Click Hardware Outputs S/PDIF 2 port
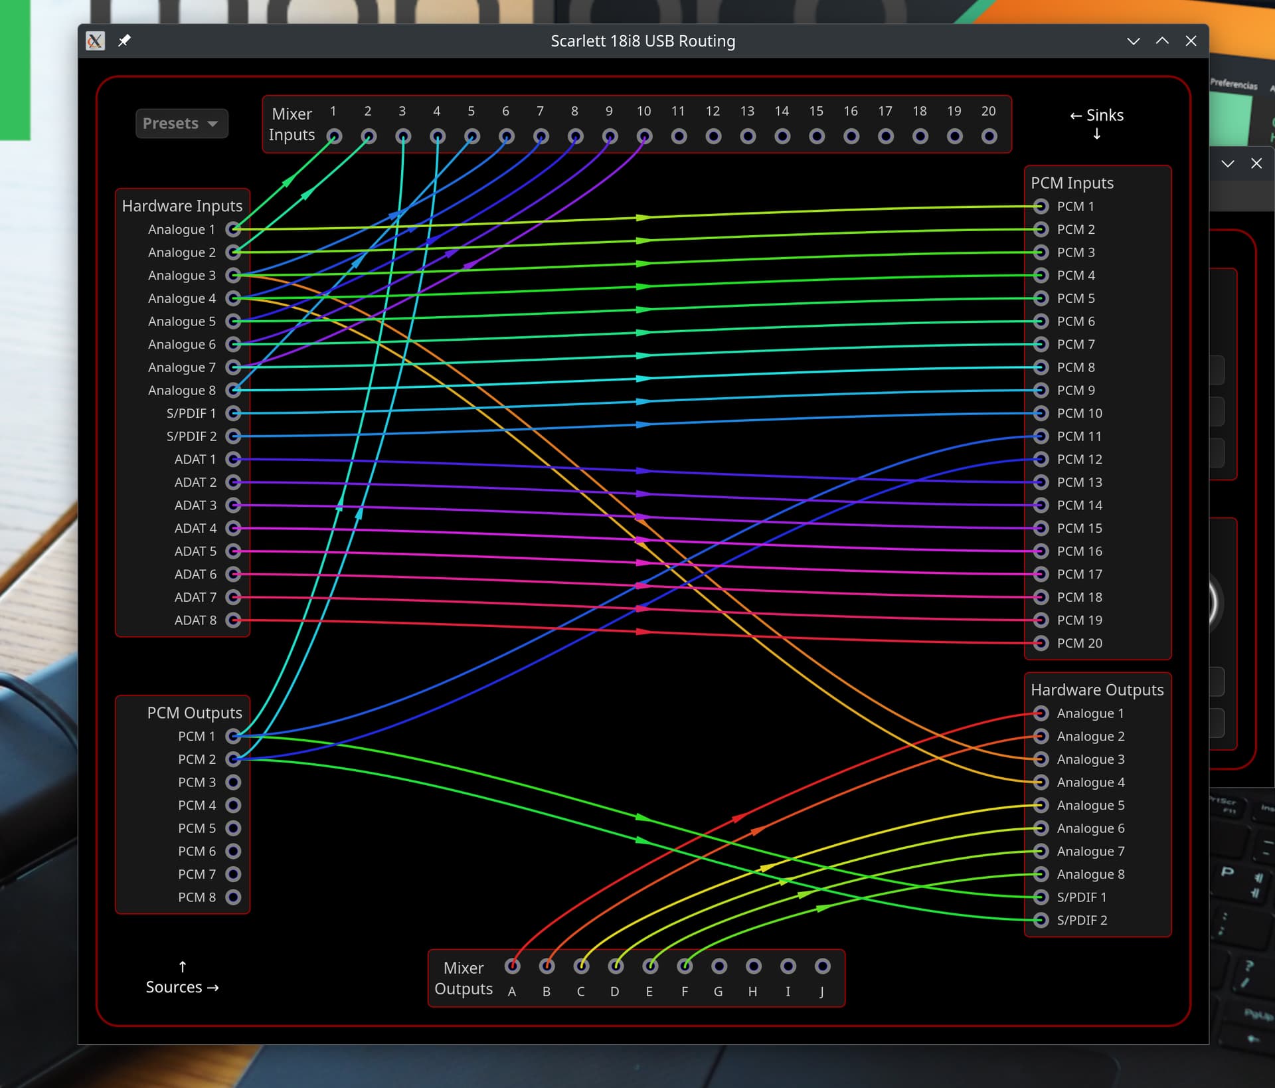The image size is (1275, 1088). pos(1041,920)
